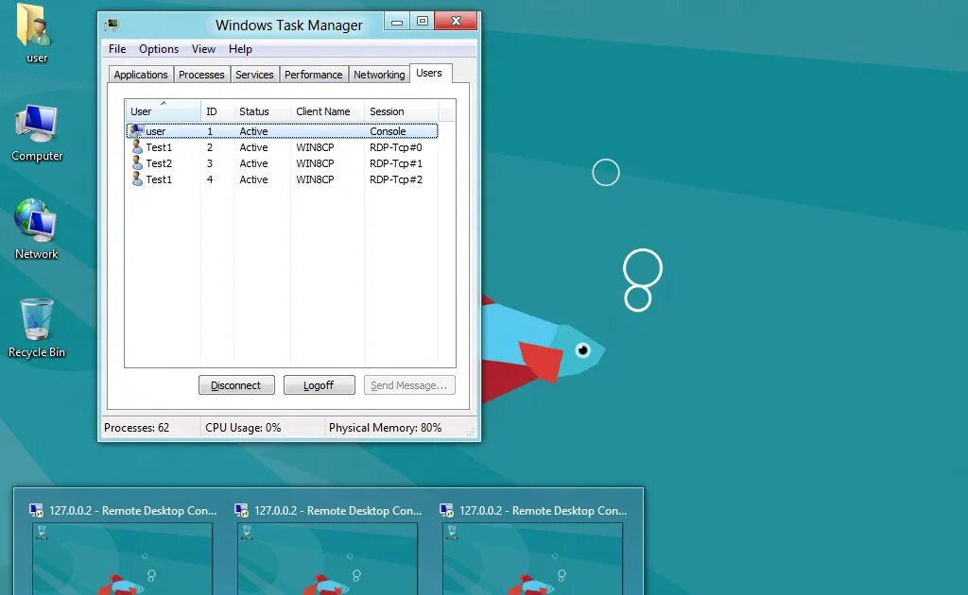Screen dimensions: 968x595
Task: Sort by the Status column header
Action: tap(263, 111)
